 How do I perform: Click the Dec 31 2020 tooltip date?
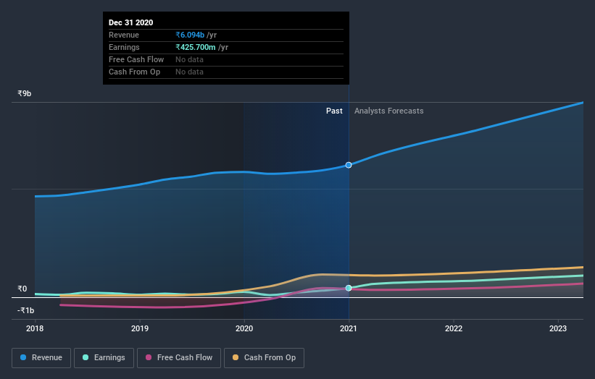[x=131, y=22]
